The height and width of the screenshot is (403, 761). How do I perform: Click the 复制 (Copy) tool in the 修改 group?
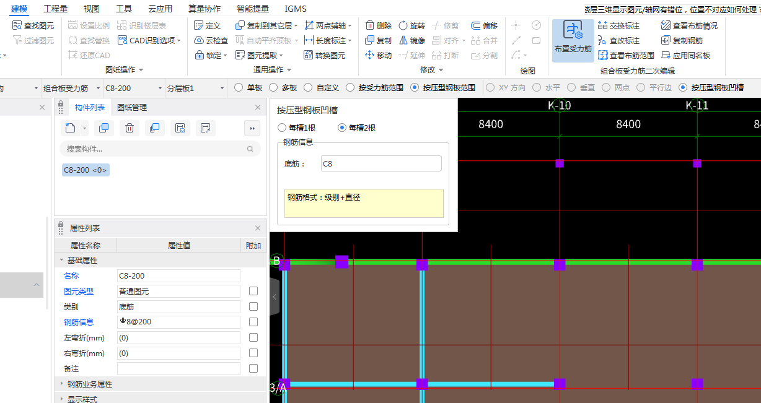pos(379,40)
